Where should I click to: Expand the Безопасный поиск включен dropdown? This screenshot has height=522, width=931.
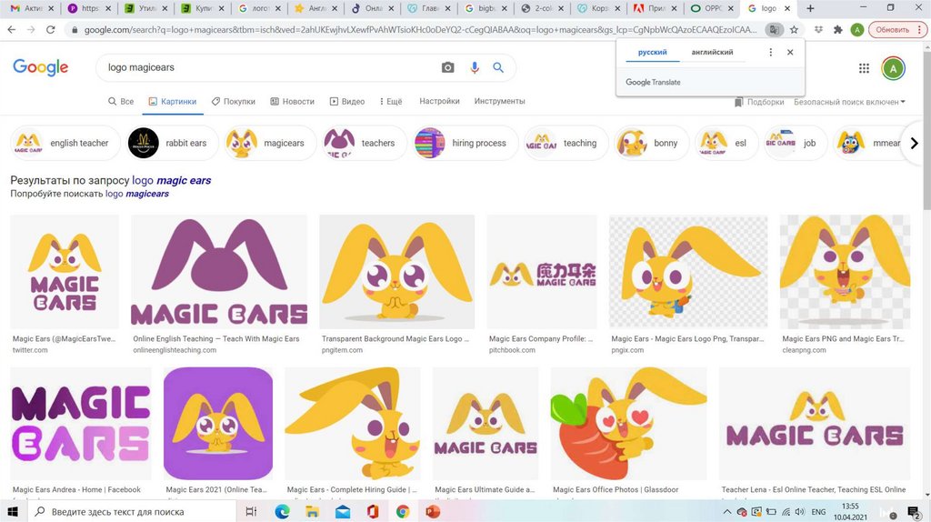pos(849,102)
